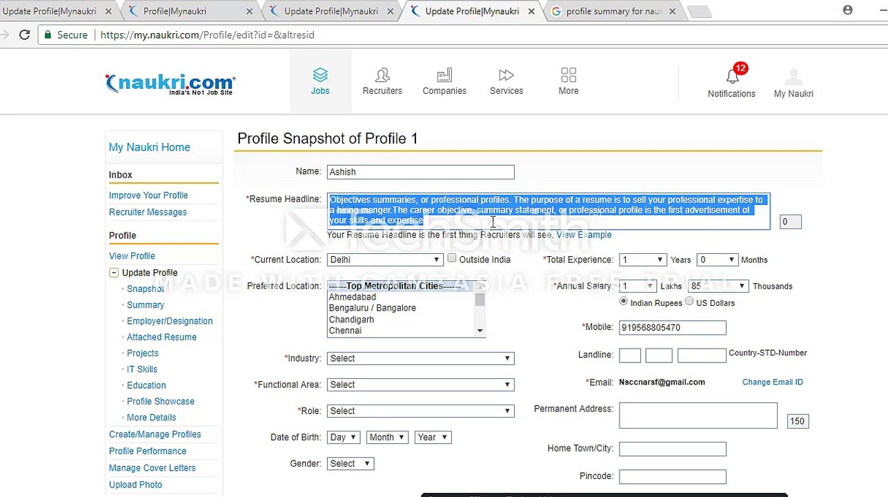Open the More Details section
The image size is (888, 497).
click(151, 418)
